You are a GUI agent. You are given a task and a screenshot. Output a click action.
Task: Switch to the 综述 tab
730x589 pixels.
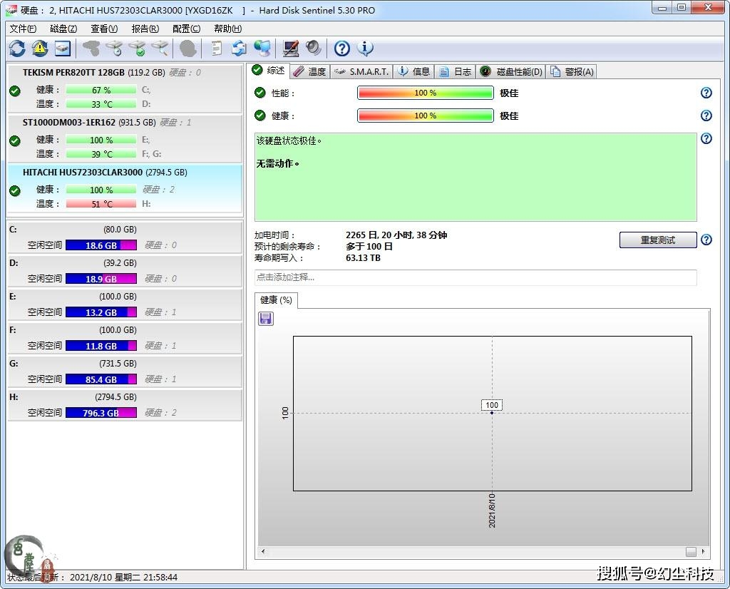coord(269,71)
